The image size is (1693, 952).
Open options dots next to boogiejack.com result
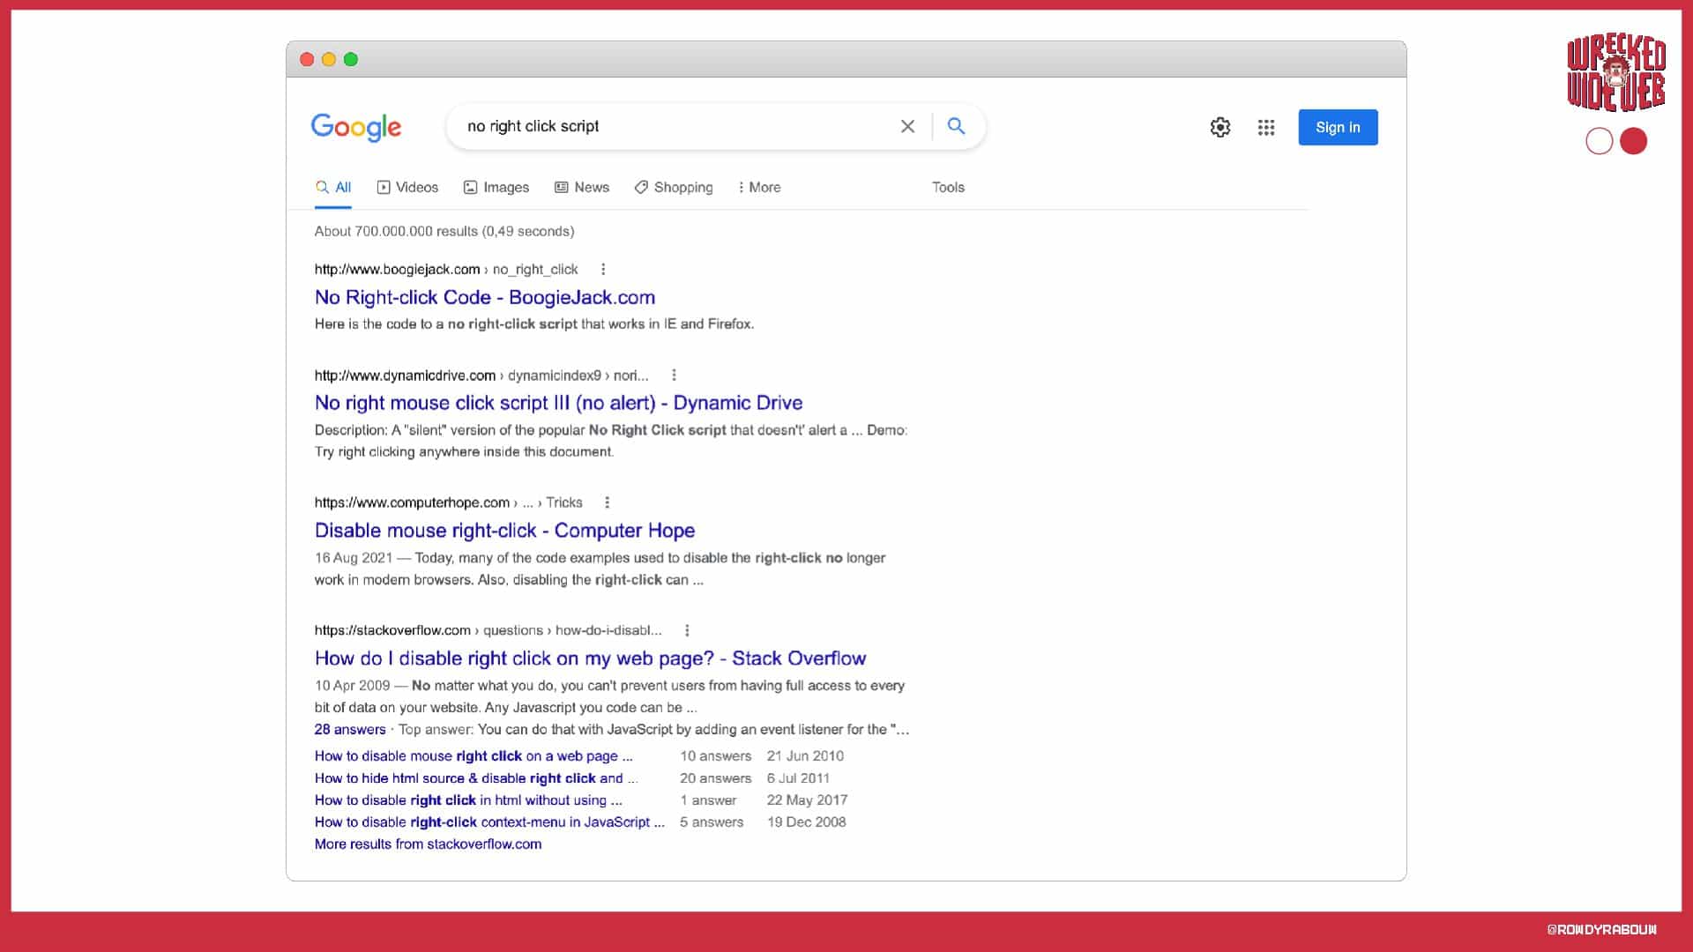[603, 269]
